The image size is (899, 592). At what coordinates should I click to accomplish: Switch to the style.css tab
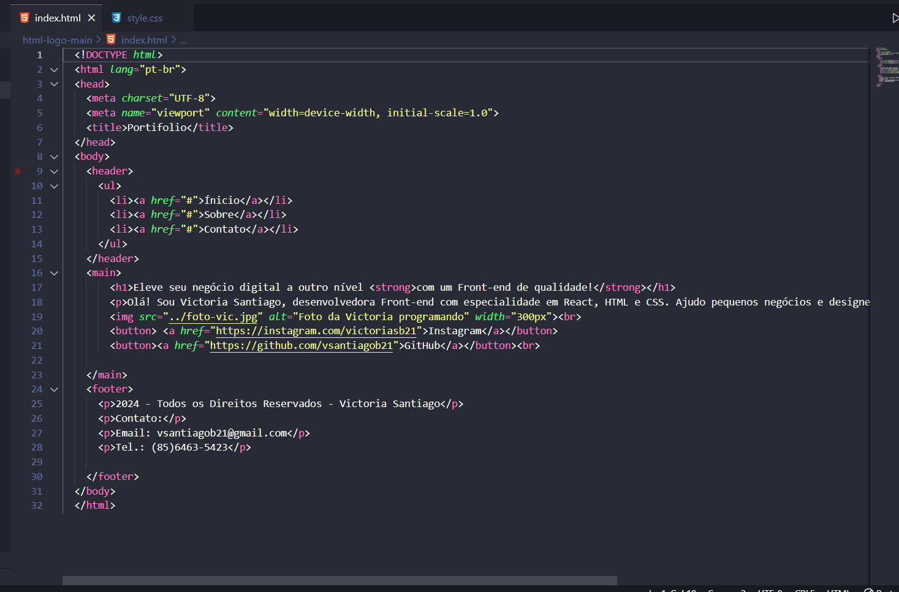[x=145, y=18]
